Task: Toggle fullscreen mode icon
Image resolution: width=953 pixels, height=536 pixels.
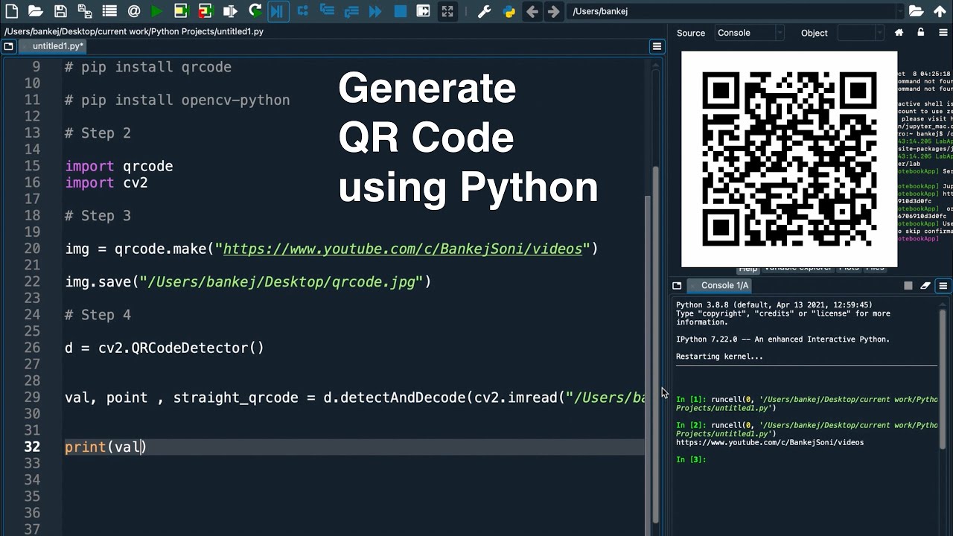Action: (x=447, y=11)
